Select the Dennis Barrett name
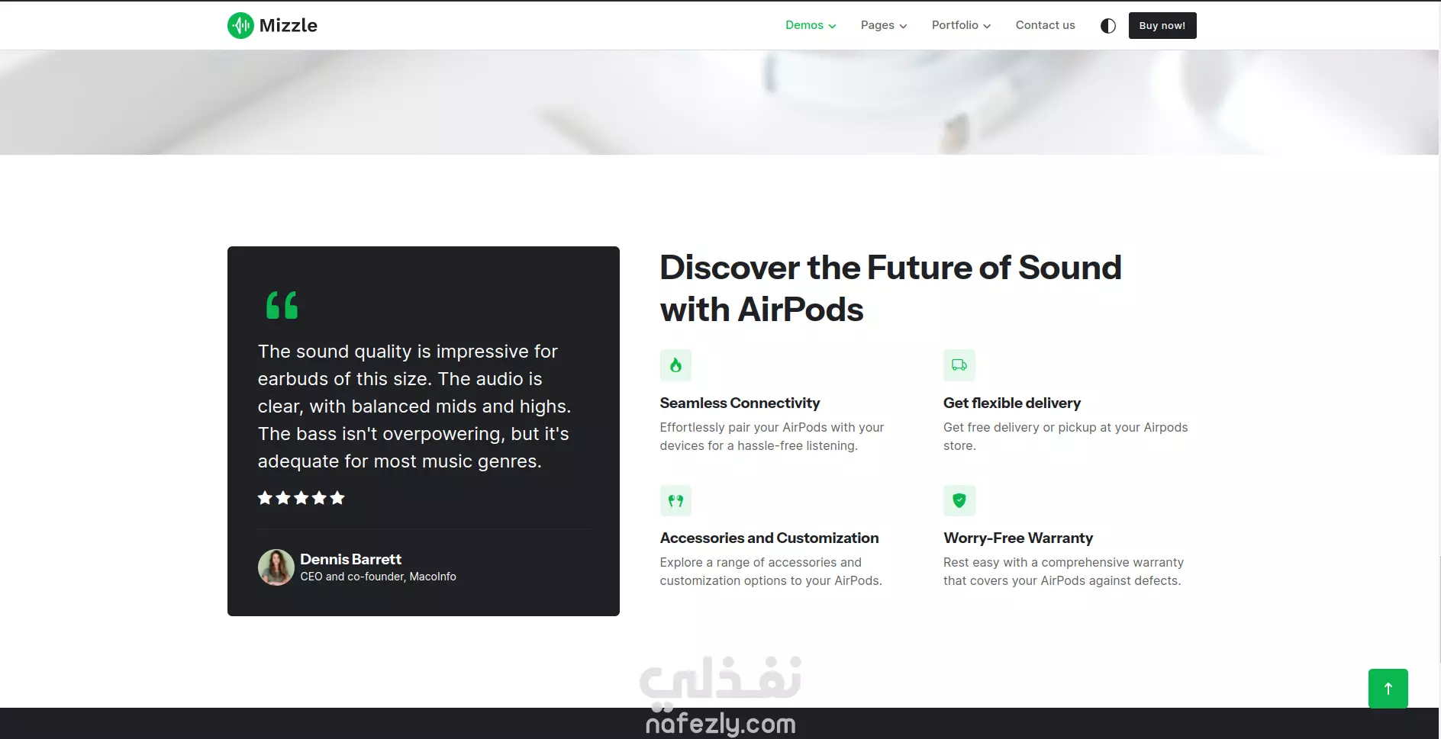The image size is (1441, 739). coord(350,559)
